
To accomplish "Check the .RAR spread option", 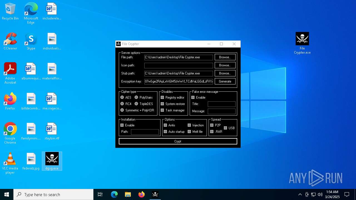I will click(212, 132).
